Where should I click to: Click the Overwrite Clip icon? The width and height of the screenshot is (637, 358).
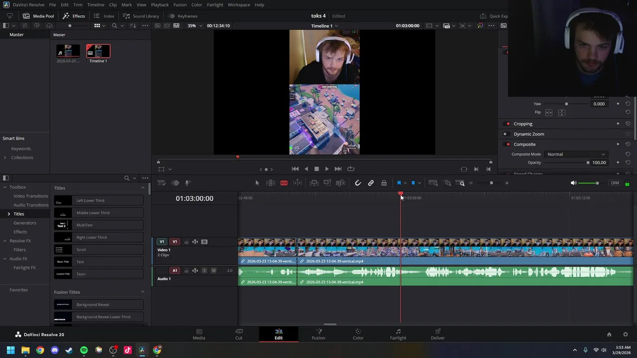click(327, 183)
